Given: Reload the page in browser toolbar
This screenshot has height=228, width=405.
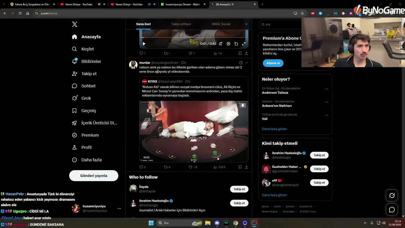Looking at the screenshot, I should [20, 13].
